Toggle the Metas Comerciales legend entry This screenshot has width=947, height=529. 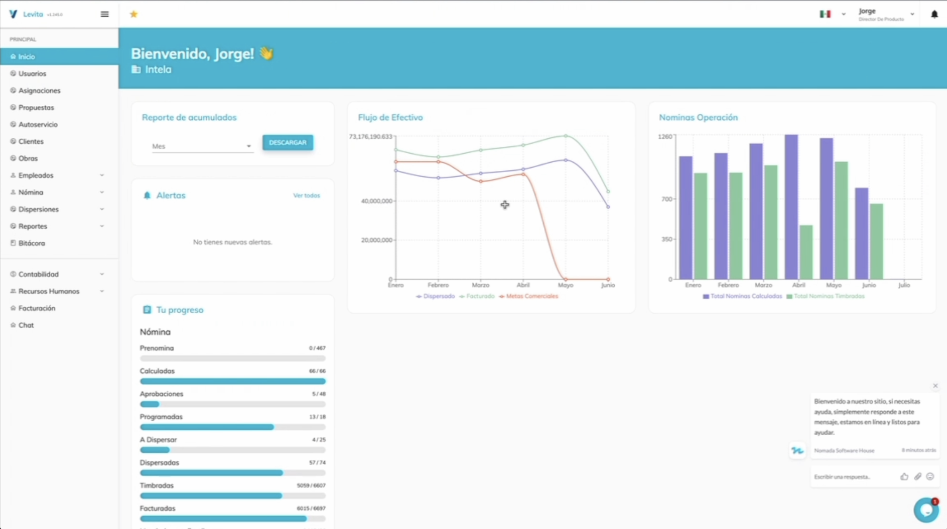click(x=529, y=296)
